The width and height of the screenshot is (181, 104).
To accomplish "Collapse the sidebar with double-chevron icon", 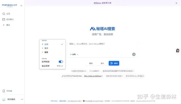I will (x=21, y=5).
